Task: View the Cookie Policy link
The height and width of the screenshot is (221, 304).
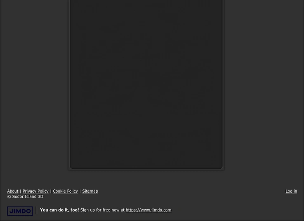Action: click(65, 191)
